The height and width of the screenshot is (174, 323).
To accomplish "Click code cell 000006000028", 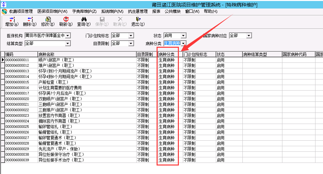I will pos(21,143).
